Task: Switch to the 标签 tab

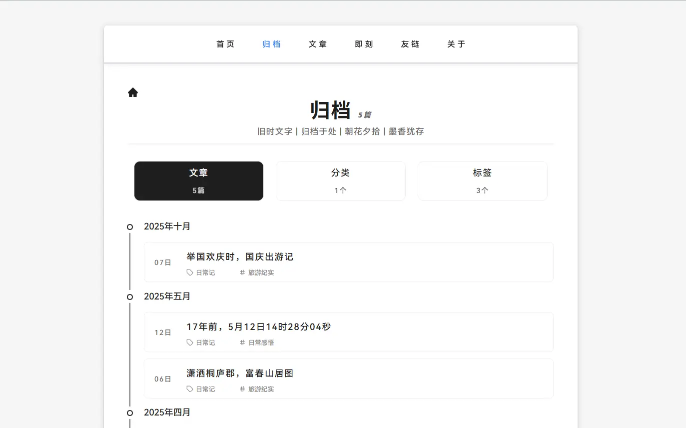Action: 482,181
